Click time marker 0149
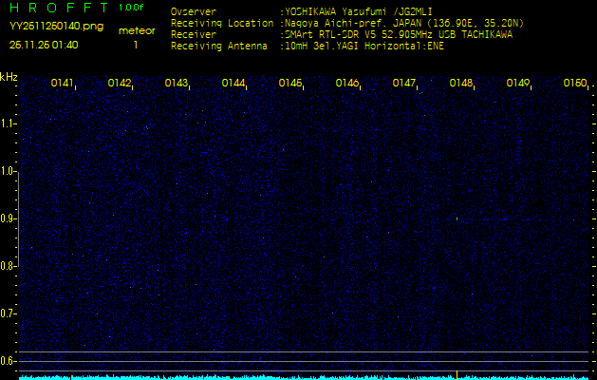The image size is (597, 380). pyautogui.click(x=518, y=83)
